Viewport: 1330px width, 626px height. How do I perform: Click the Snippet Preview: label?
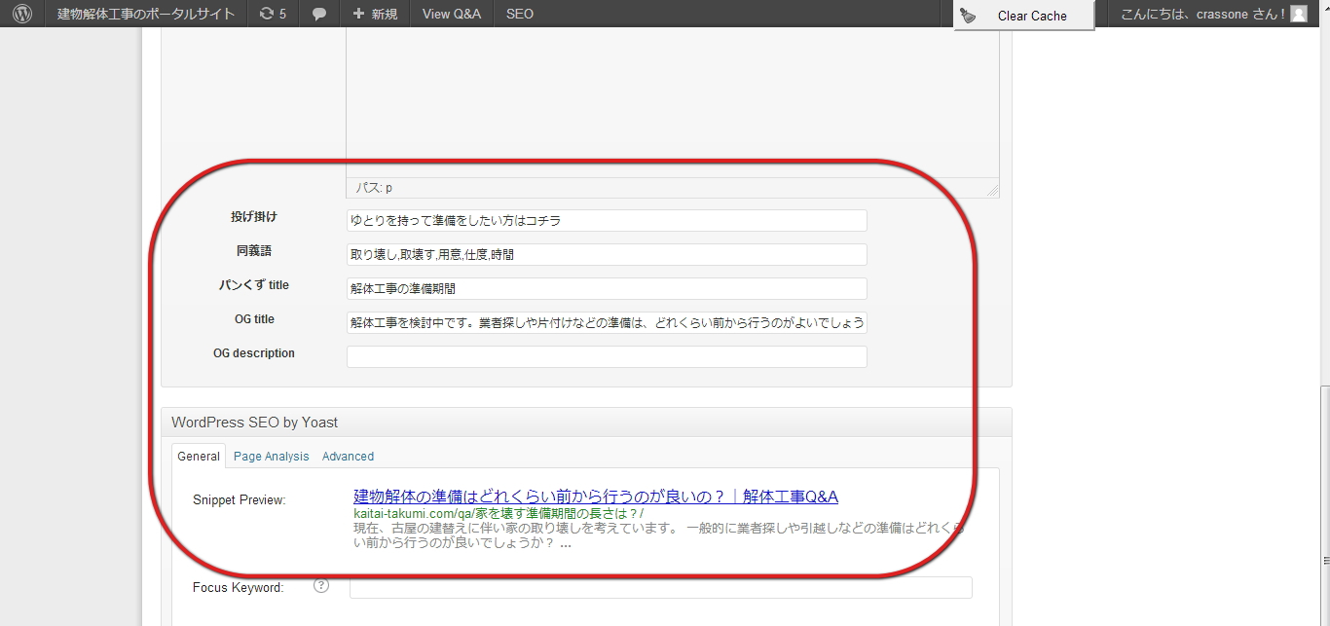(x=240, y=500)
